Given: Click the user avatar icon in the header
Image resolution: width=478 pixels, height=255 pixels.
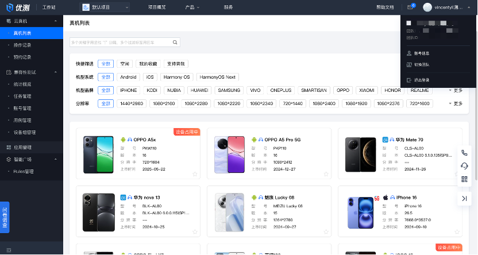Looking at the screenshot, I should coord(427,7).
